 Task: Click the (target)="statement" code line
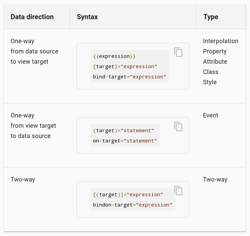coord(123,131)
